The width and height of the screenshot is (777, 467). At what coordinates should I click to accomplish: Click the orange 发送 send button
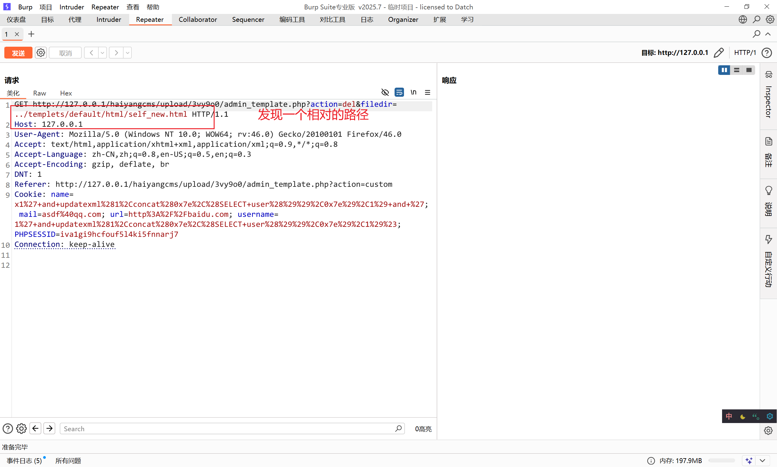coord(18,53)
